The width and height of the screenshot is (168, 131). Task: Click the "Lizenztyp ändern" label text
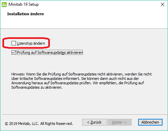[31, 43]
